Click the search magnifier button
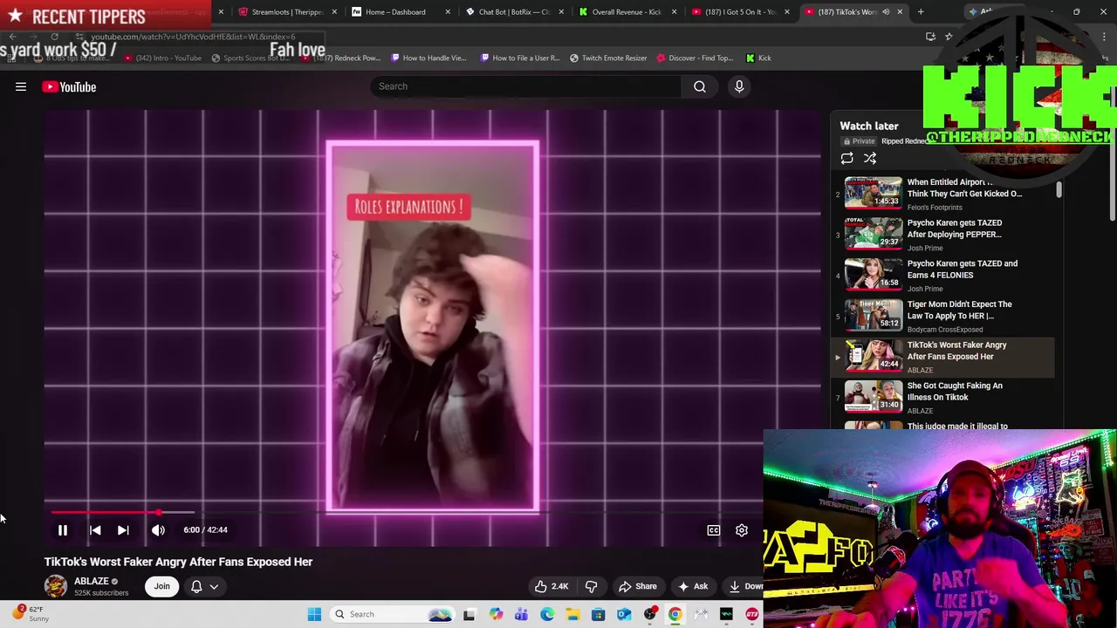Viewport: 1117px width, 628px height. point(700,86)
